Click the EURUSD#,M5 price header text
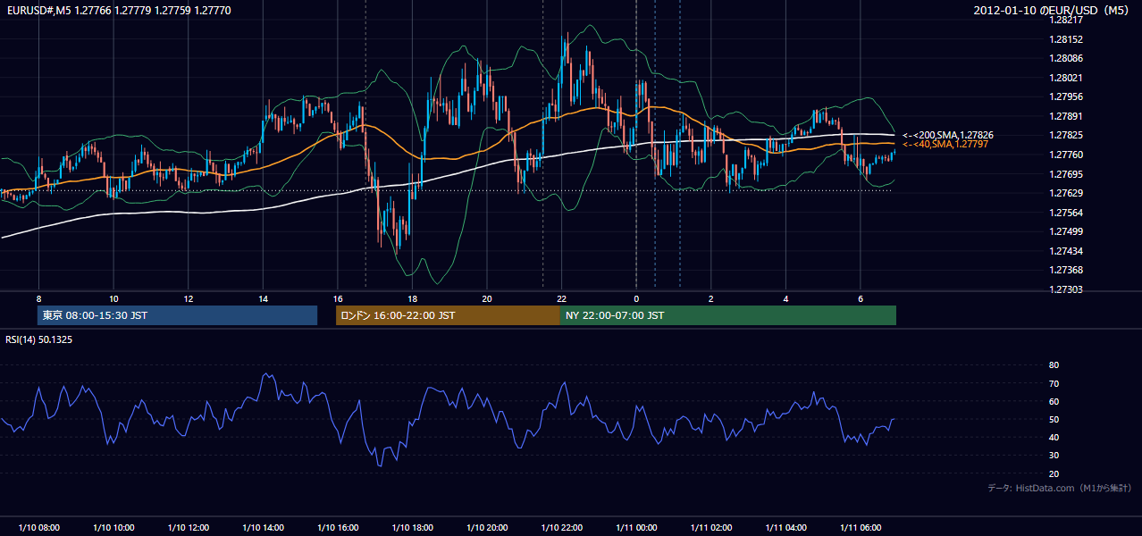 point(119,11)
